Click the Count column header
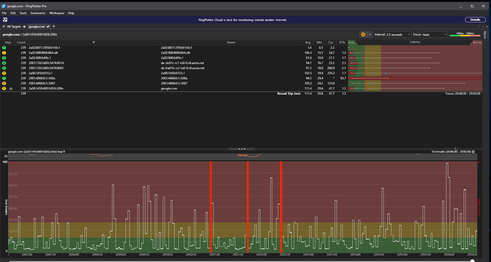The width and height of the screenshot is (491, 262). [x=21, y=42]
